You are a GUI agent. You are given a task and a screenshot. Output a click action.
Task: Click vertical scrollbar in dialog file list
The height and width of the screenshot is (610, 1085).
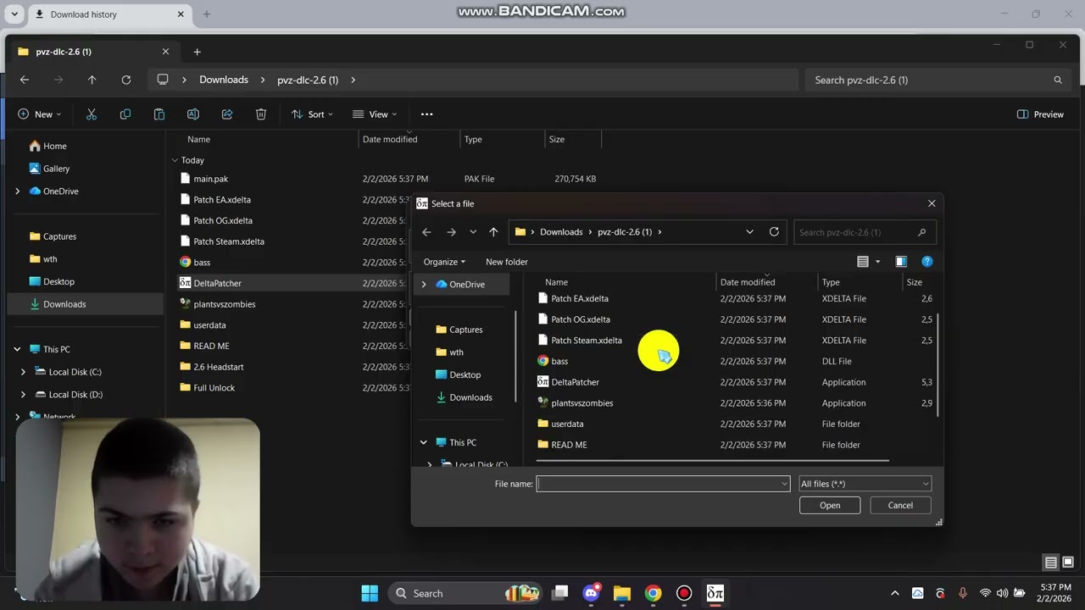(938, 364)
